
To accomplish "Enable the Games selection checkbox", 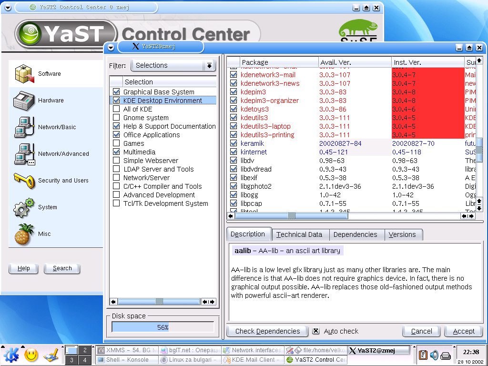I will point(116,143).
